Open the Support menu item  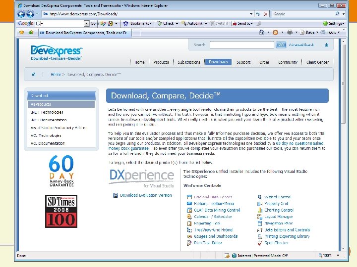(x=243, y=62)
